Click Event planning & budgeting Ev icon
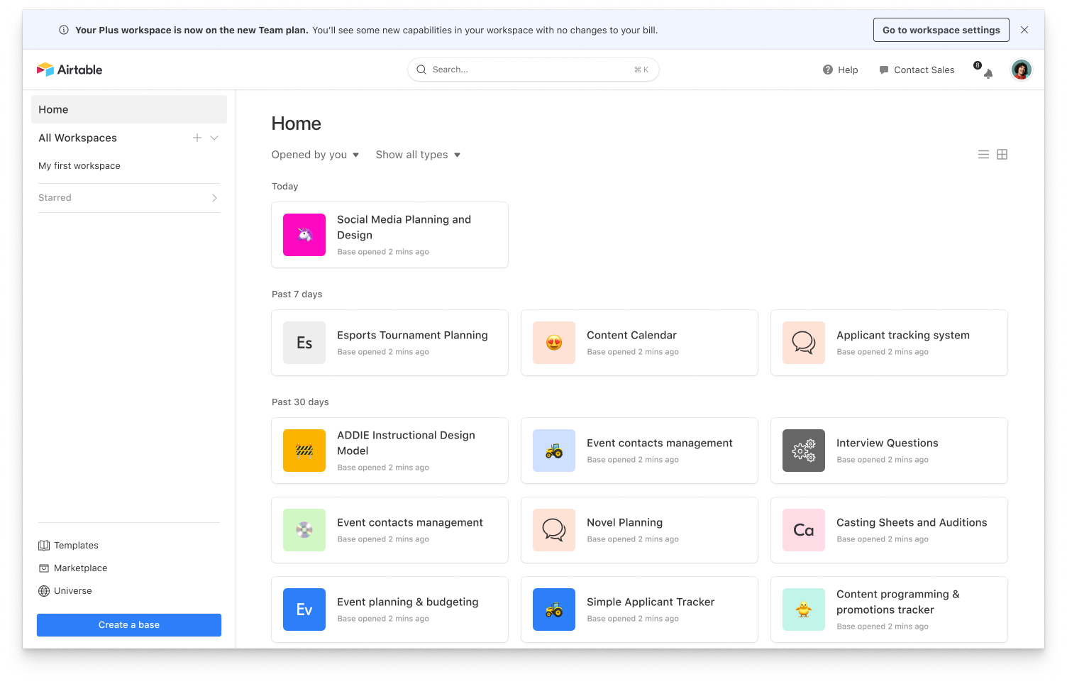This screenshot has height=684, width=1067. point(304,609)
